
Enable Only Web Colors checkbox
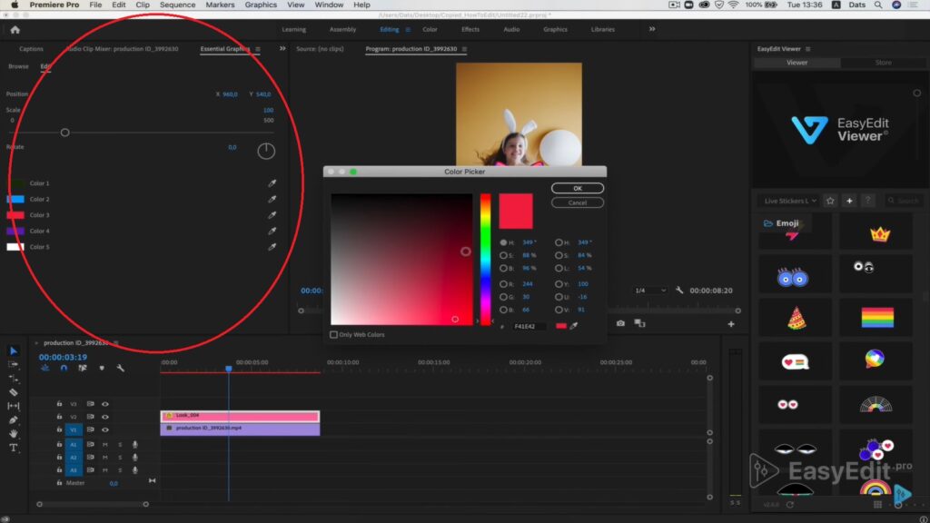click(x=334, y=335)
